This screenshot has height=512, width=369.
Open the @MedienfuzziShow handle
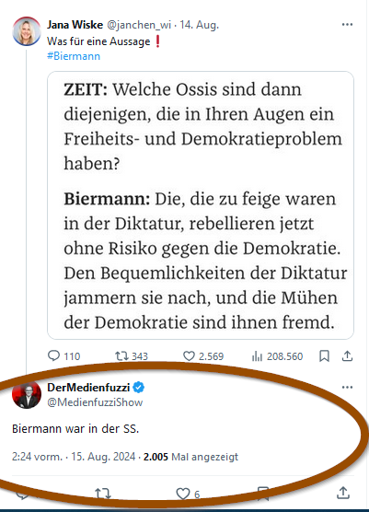[x=95, y=402]
